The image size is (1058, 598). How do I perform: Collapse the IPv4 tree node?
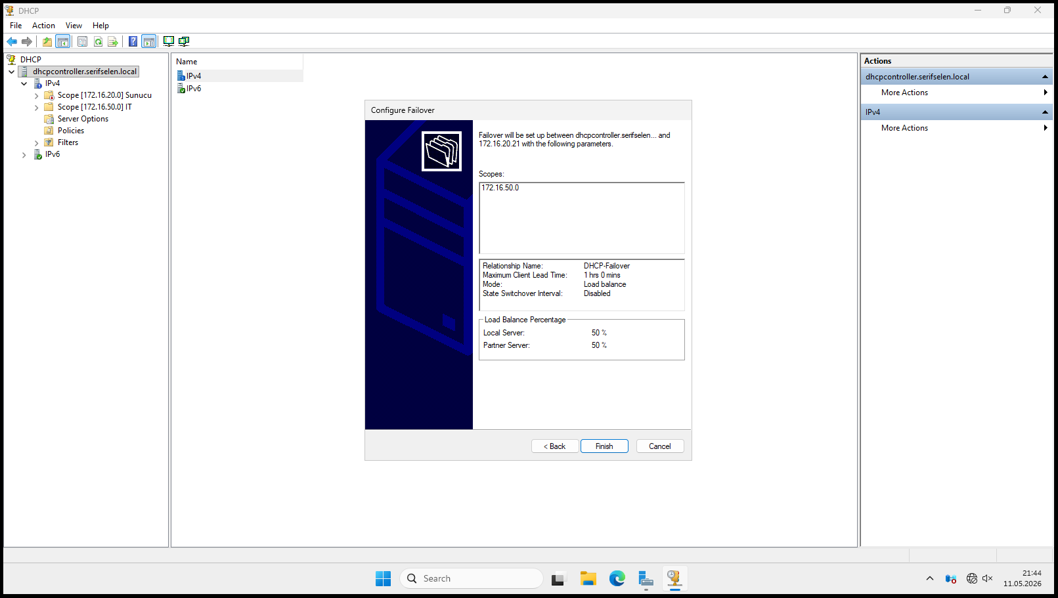point(24,83)
